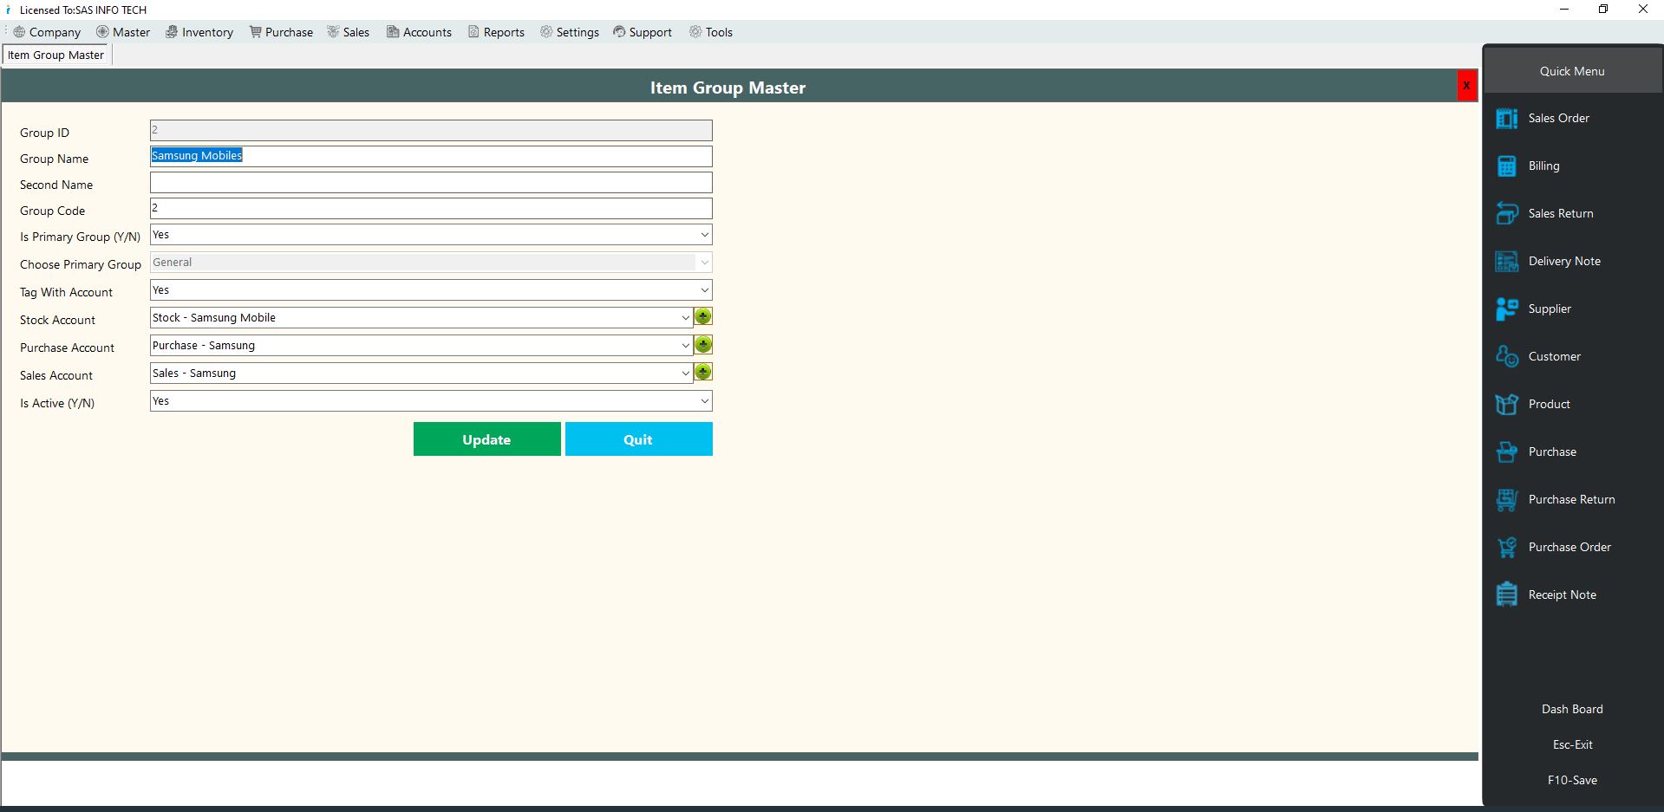The width and height of the screenshot is (1664, 812).
Task: Open the Purchase Return icon
Action: 1507,500
